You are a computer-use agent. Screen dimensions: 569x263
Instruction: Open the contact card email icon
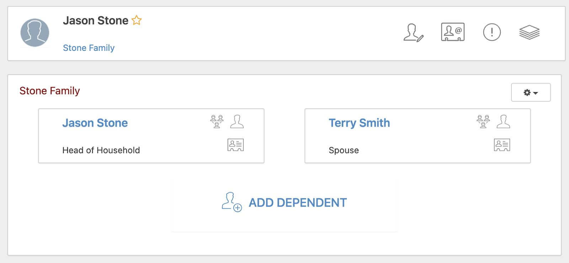pyautogui.click(x=452, y=32)
